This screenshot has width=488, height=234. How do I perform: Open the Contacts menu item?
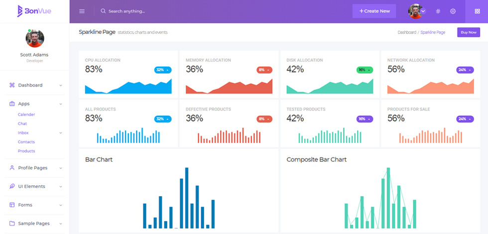[x=26, y=142]
